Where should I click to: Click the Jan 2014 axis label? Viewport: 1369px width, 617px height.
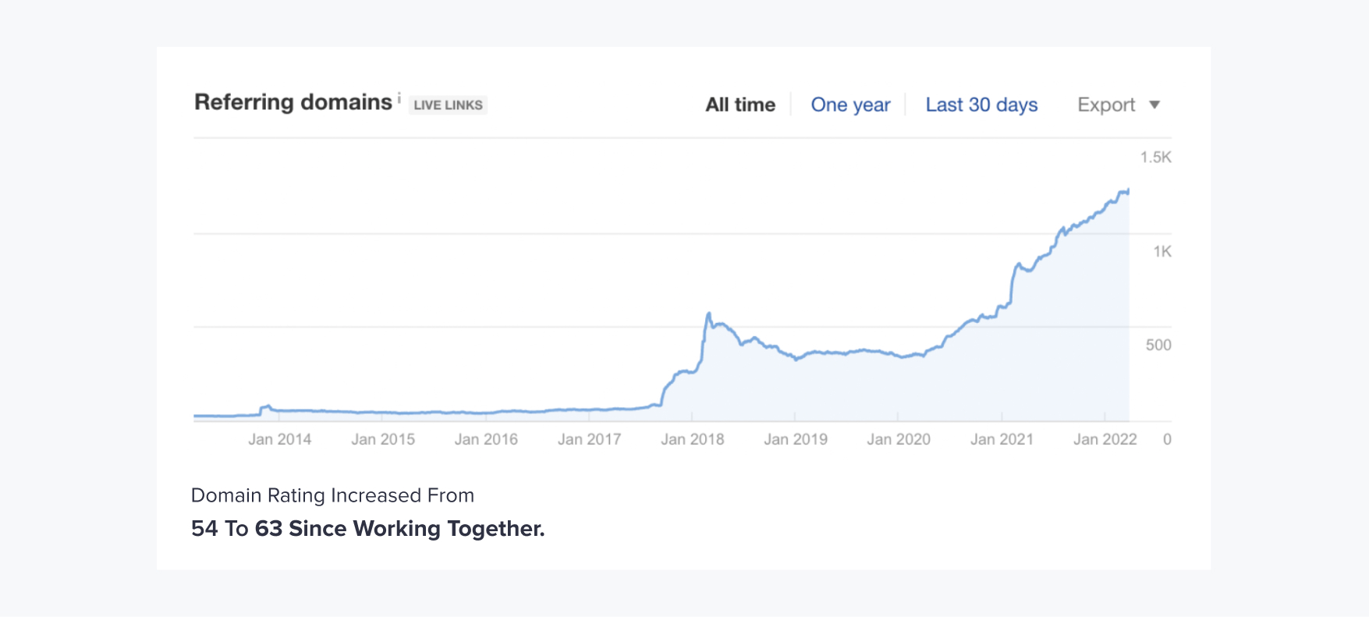[x=279, y=439]
